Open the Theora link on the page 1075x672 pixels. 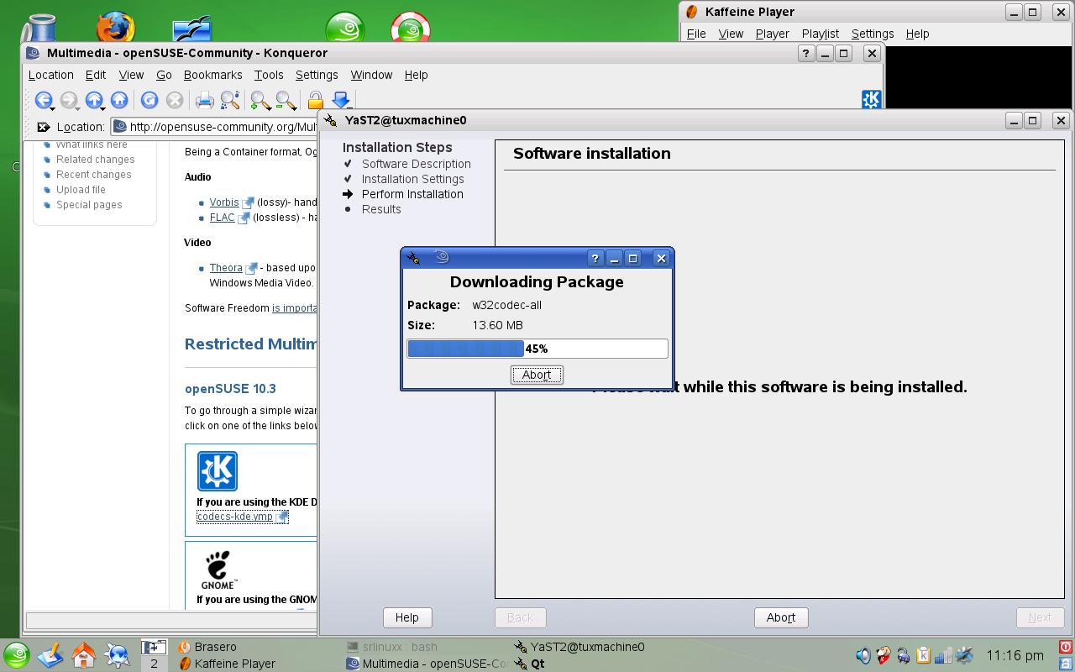[226, 268]
